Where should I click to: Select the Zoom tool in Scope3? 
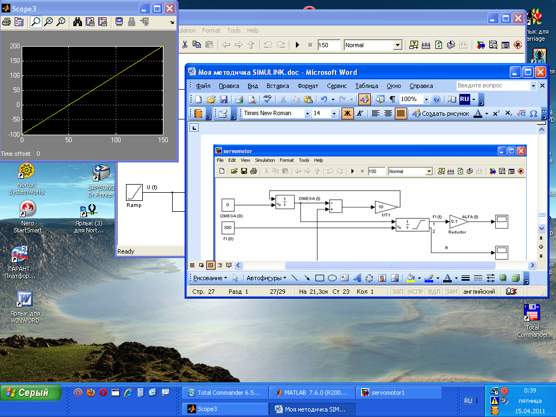pos(35,22)
